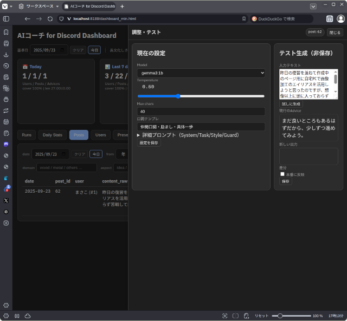Open the user profile avatar icon

coord(340,18)
